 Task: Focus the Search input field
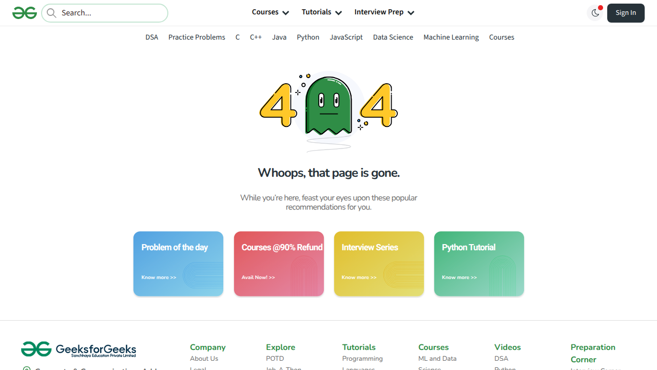(105, 13)
